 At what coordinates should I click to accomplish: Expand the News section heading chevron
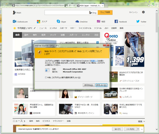[24, 121]
